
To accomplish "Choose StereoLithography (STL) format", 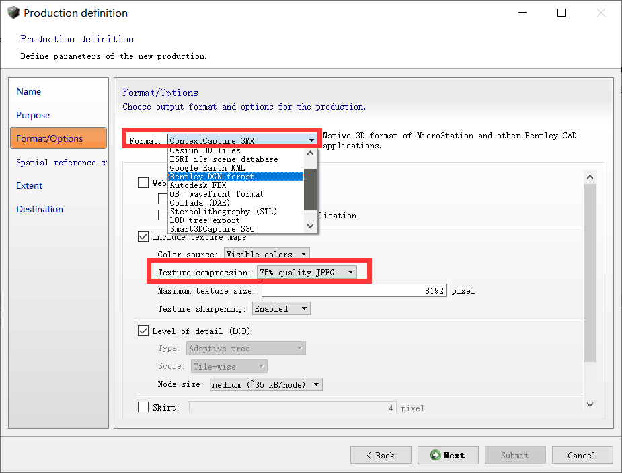I will pos(235,212).
